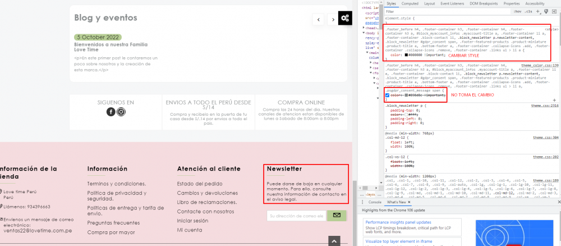
Task: Focus the Styles Filter input field
Action: point(447,11)
